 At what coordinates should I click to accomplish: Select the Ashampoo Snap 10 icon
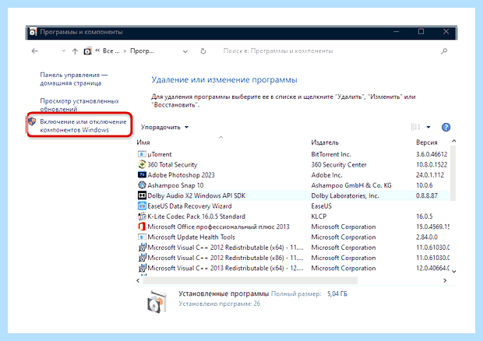point(142,185)
